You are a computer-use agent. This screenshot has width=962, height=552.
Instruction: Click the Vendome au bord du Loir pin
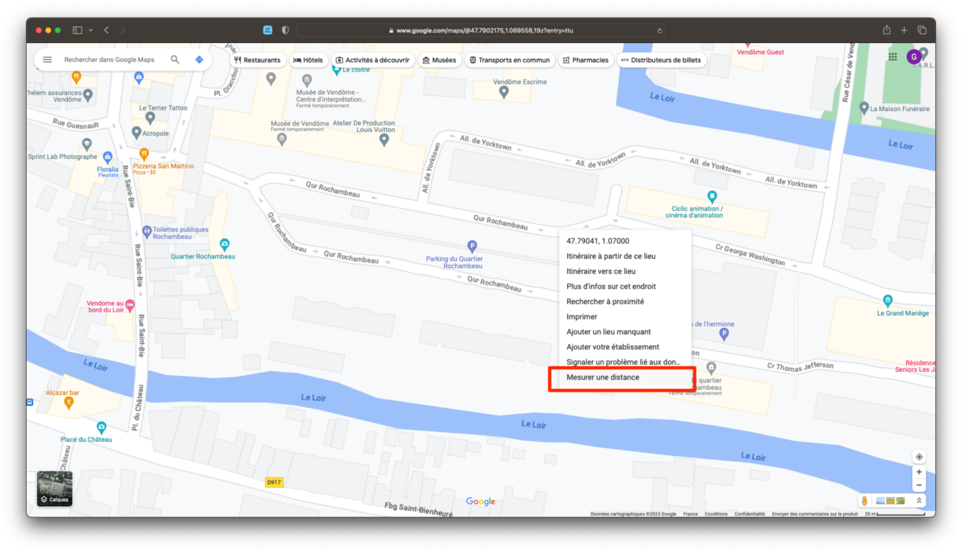(129, 305)
